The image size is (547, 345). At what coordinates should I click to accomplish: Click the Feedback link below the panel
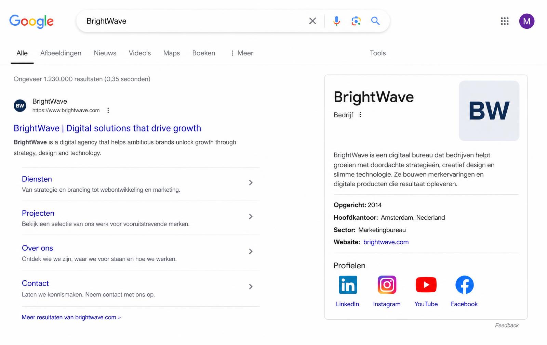pos(507,325)
